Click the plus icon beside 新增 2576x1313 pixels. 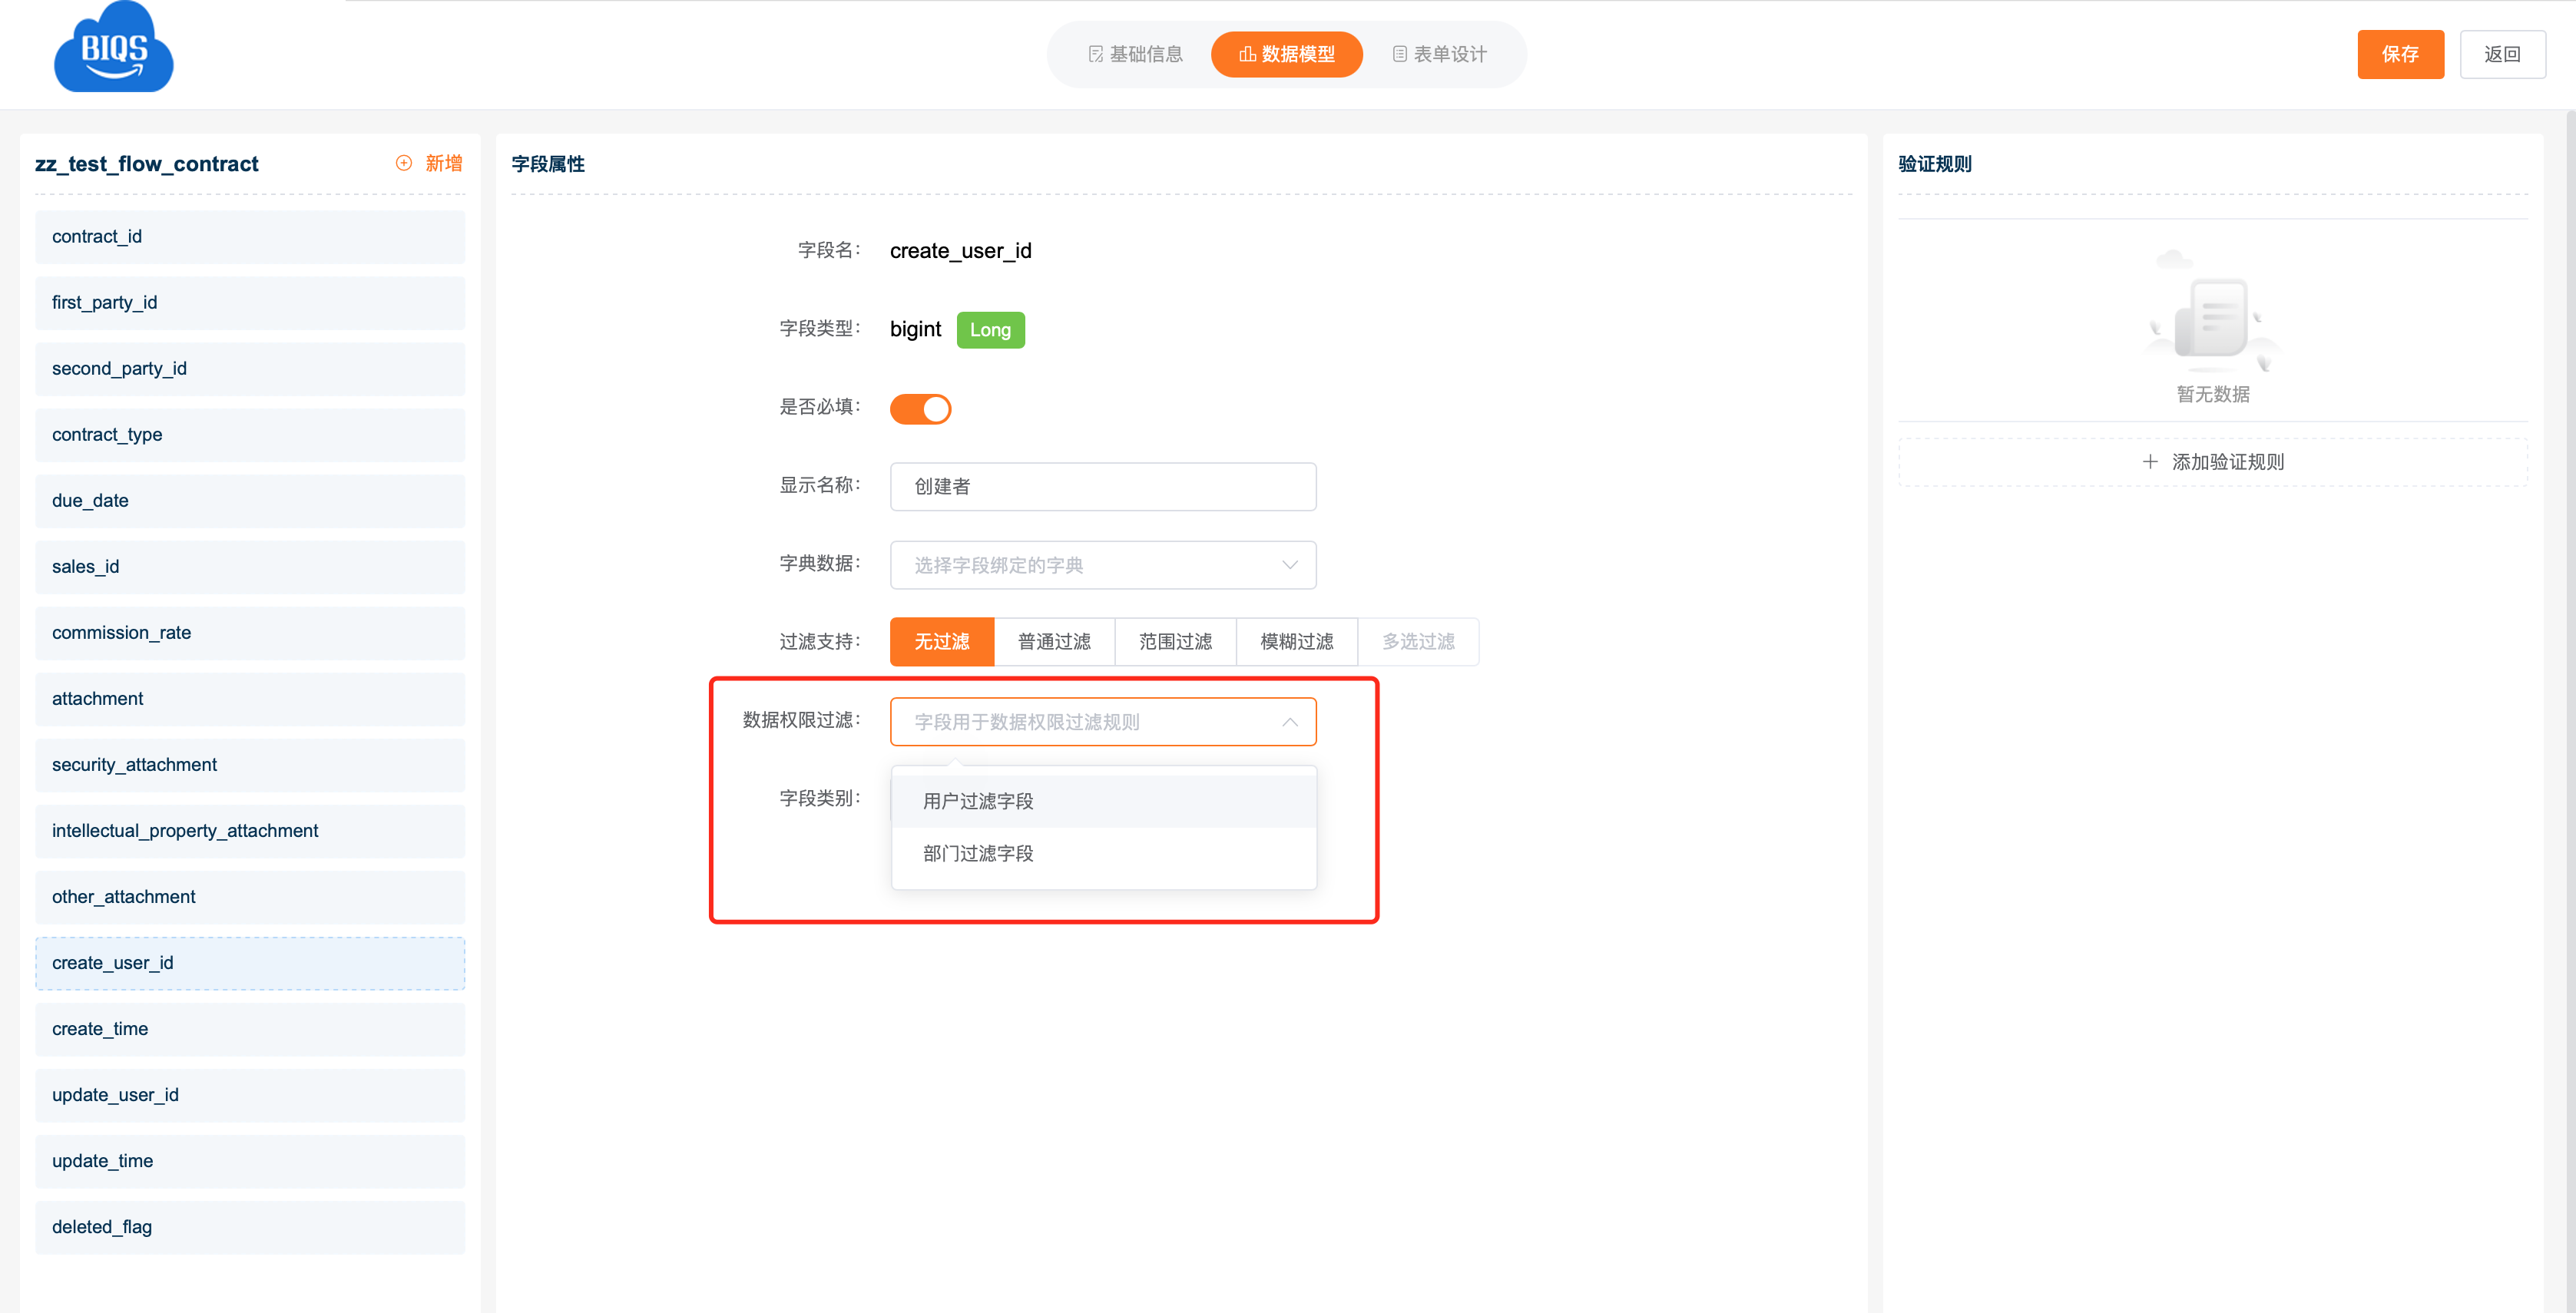[x=404, y=163]
